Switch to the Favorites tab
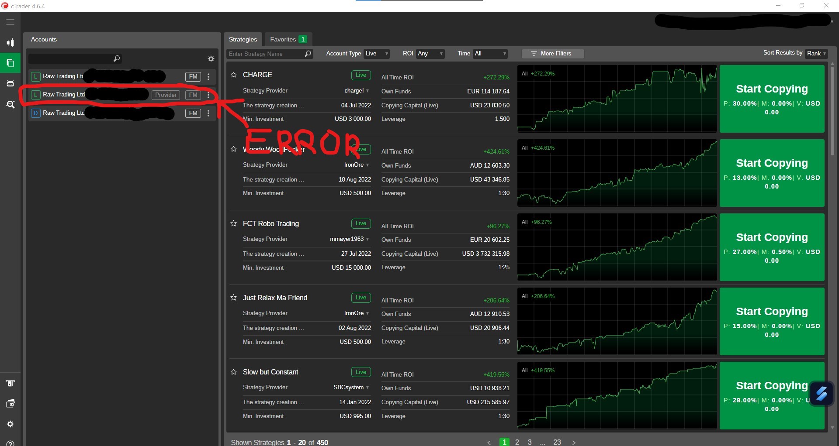The height and width of the screenshot is (446, 839). tap(288, 39)
